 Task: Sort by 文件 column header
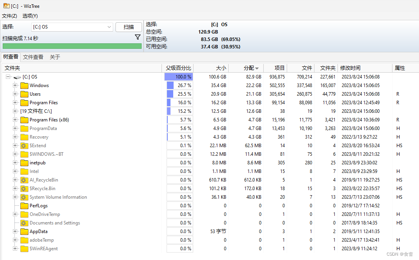301,68
